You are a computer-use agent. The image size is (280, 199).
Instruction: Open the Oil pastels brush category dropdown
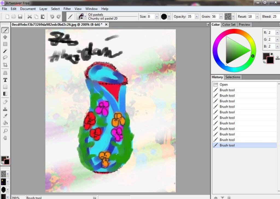(x=85, y=17)
